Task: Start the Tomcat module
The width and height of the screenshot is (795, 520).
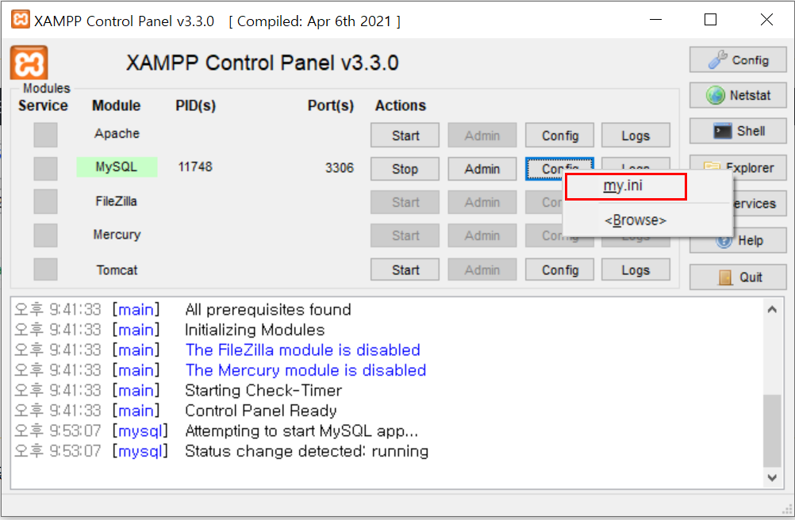Action: coord(405,270)
